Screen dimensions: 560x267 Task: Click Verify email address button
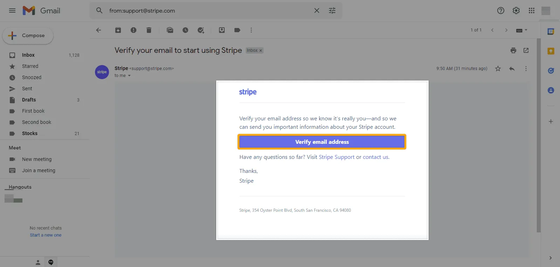point(322,142)
